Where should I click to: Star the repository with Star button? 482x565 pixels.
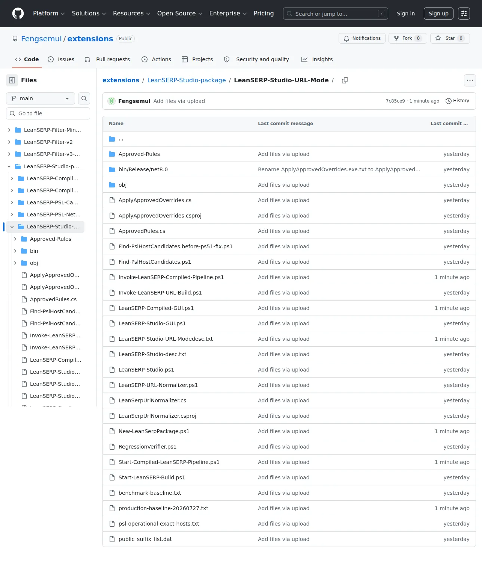pyautogui.click(x=450, y=38)
